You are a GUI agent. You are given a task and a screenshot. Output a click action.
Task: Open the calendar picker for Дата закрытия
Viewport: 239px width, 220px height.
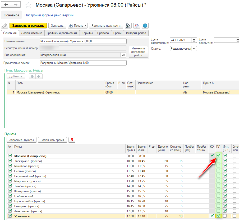point(237,40)
